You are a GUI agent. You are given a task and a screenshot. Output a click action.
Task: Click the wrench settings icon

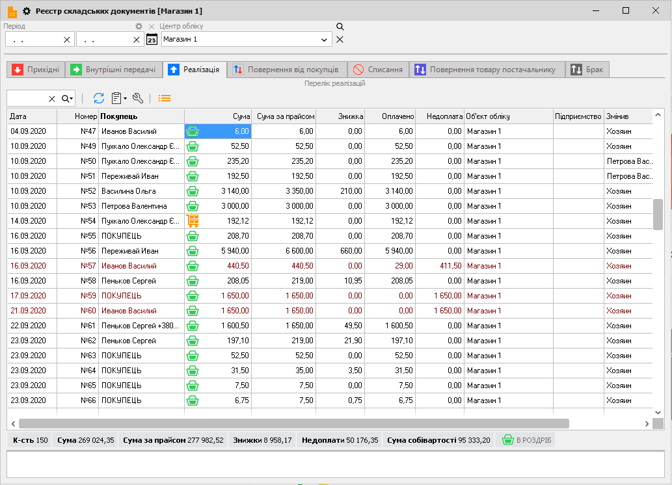coord(137,98)
